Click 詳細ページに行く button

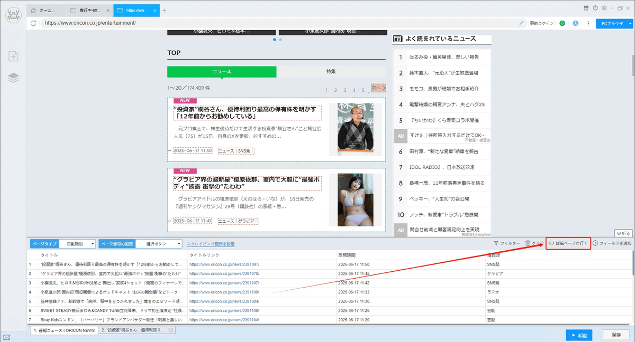(568, 243)
